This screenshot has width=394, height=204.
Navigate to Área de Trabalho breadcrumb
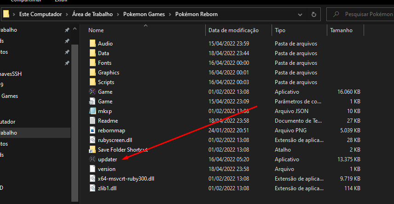coord(93,14)
